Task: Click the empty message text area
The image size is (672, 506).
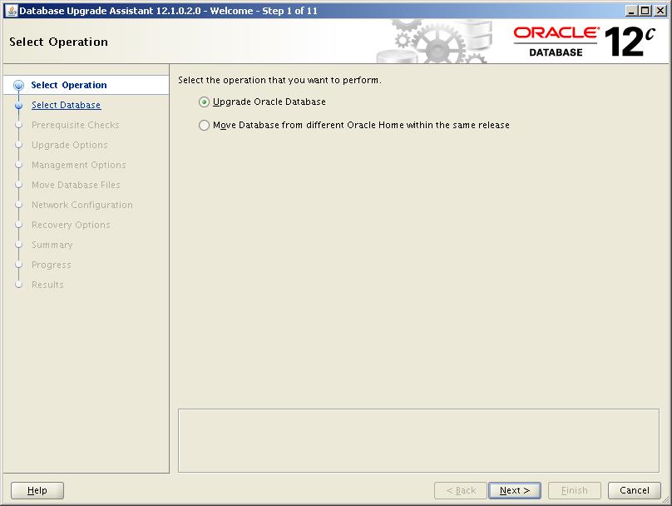Action: [x=418, y=441]
